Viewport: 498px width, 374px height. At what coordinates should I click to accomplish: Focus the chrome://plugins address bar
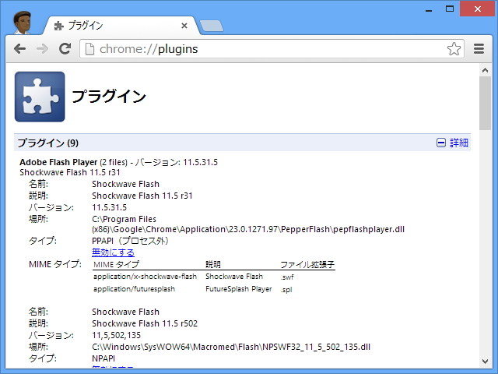272,49
